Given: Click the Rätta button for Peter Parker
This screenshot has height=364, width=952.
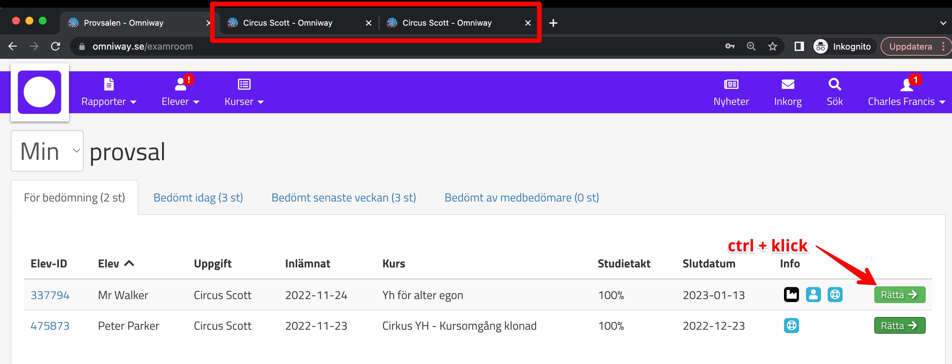Looking at the screenshot, I should coord(899,326).
